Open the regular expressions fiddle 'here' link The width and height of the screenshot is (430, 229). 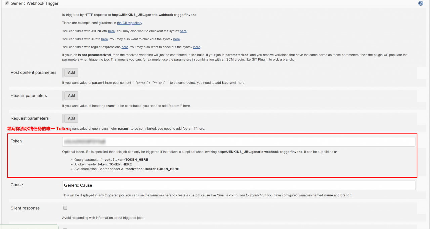point(125,47)
